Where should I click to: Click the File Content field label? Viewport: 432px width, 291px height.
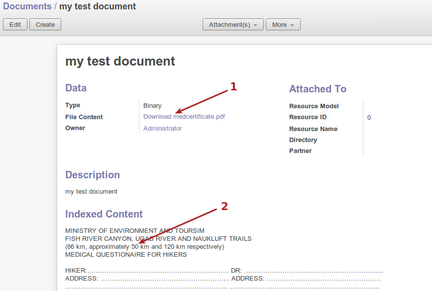click(84, 117)
